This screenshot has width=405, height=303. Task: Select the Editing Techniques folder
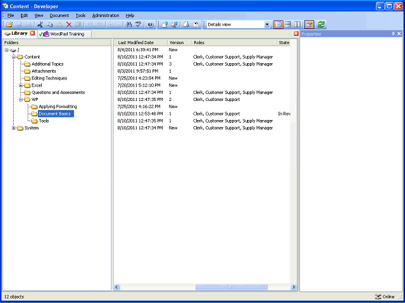tap(49, 78)
